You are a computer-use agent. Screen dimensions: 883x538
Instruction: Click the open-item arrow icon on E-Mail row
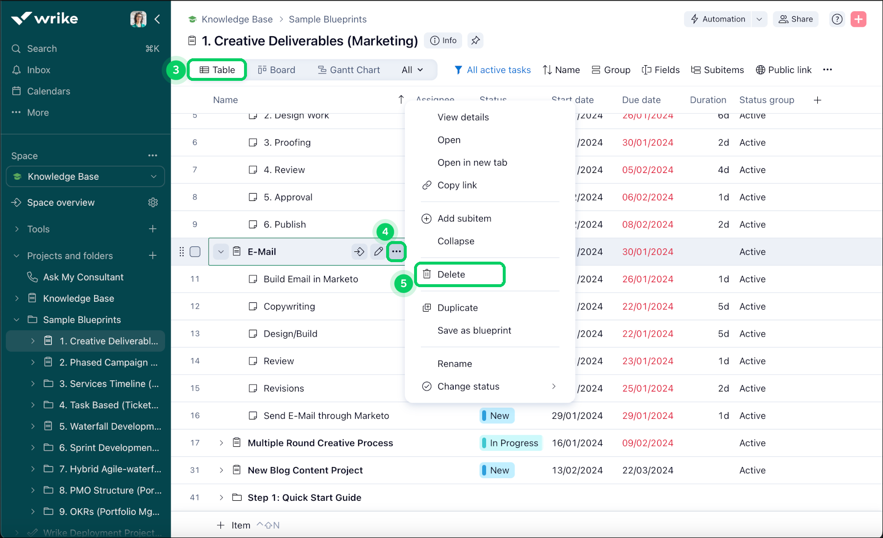click(359, 252)
